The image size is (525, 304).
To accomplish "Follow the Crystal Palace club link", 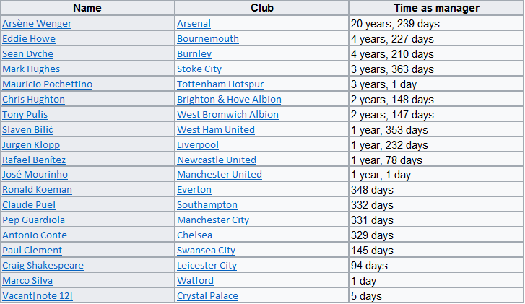I will tap(207, 296).
